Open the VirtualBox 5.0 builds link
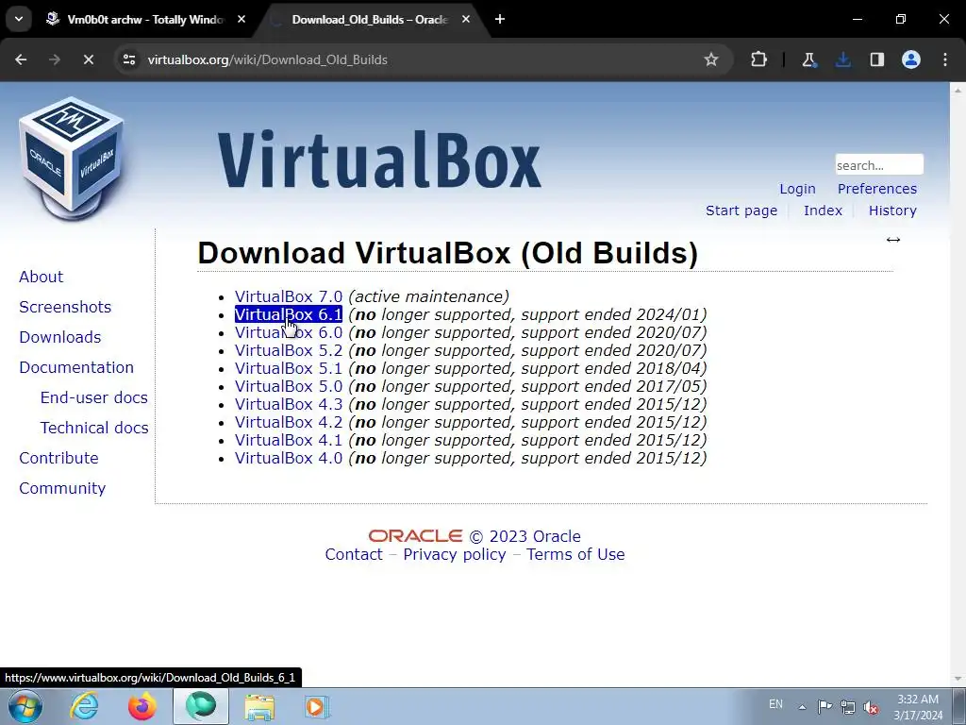The width and height of the screenshot is (966, 725). click(289, 386)
